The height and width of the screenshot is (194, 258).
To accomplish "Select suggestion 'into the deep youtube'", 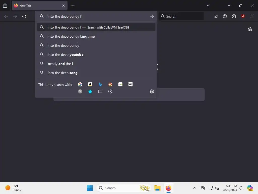I will [x=96, y=55].
